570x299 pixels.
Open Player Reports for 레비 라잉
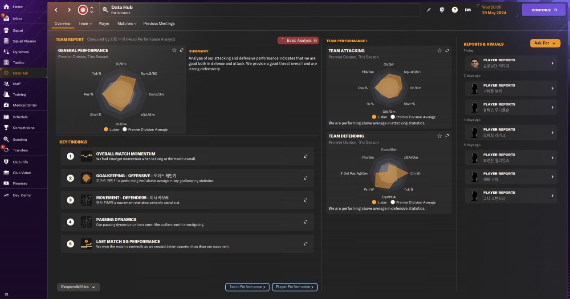511,176
